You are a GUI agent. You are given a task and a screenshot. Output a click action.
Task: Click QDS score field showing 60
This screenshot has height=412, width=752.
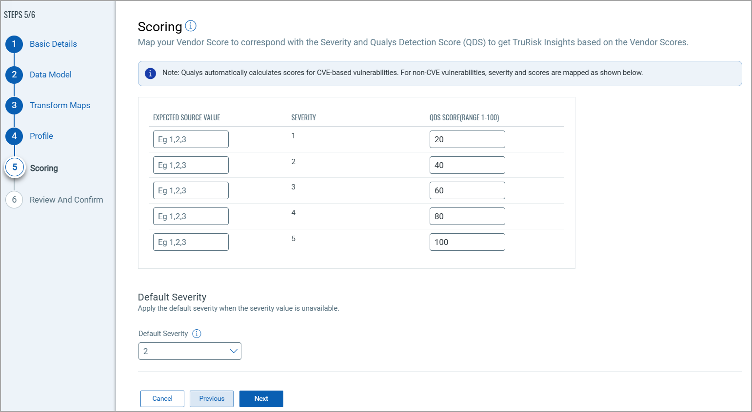click(x=467, y=190)
